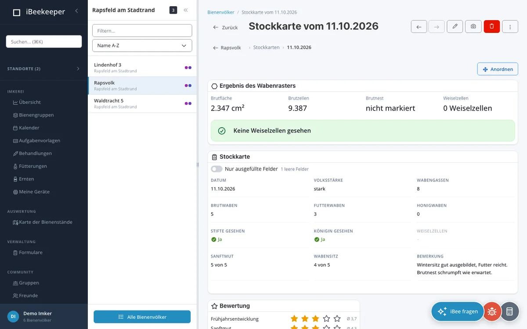Open the three-dot more options menu
The height and width of the screenshot is (329, 527).
(510, 27)
